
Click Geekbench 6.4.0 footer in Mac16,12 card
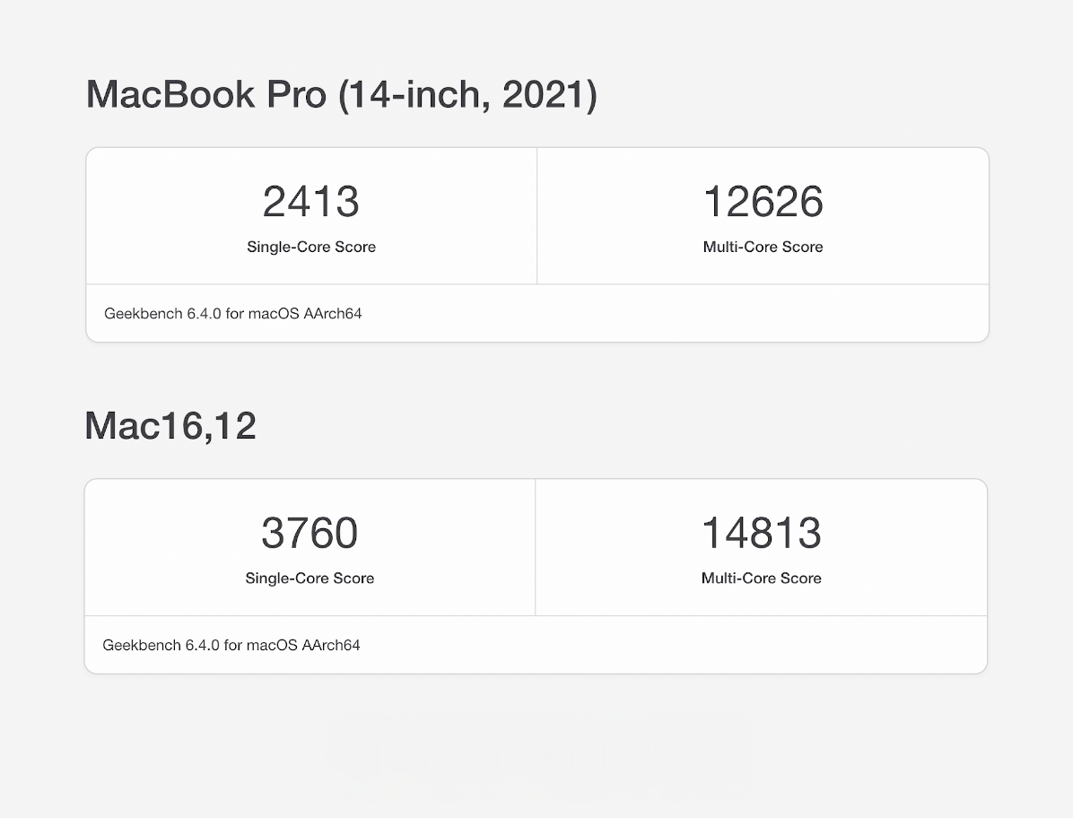(x=231, y=645)
